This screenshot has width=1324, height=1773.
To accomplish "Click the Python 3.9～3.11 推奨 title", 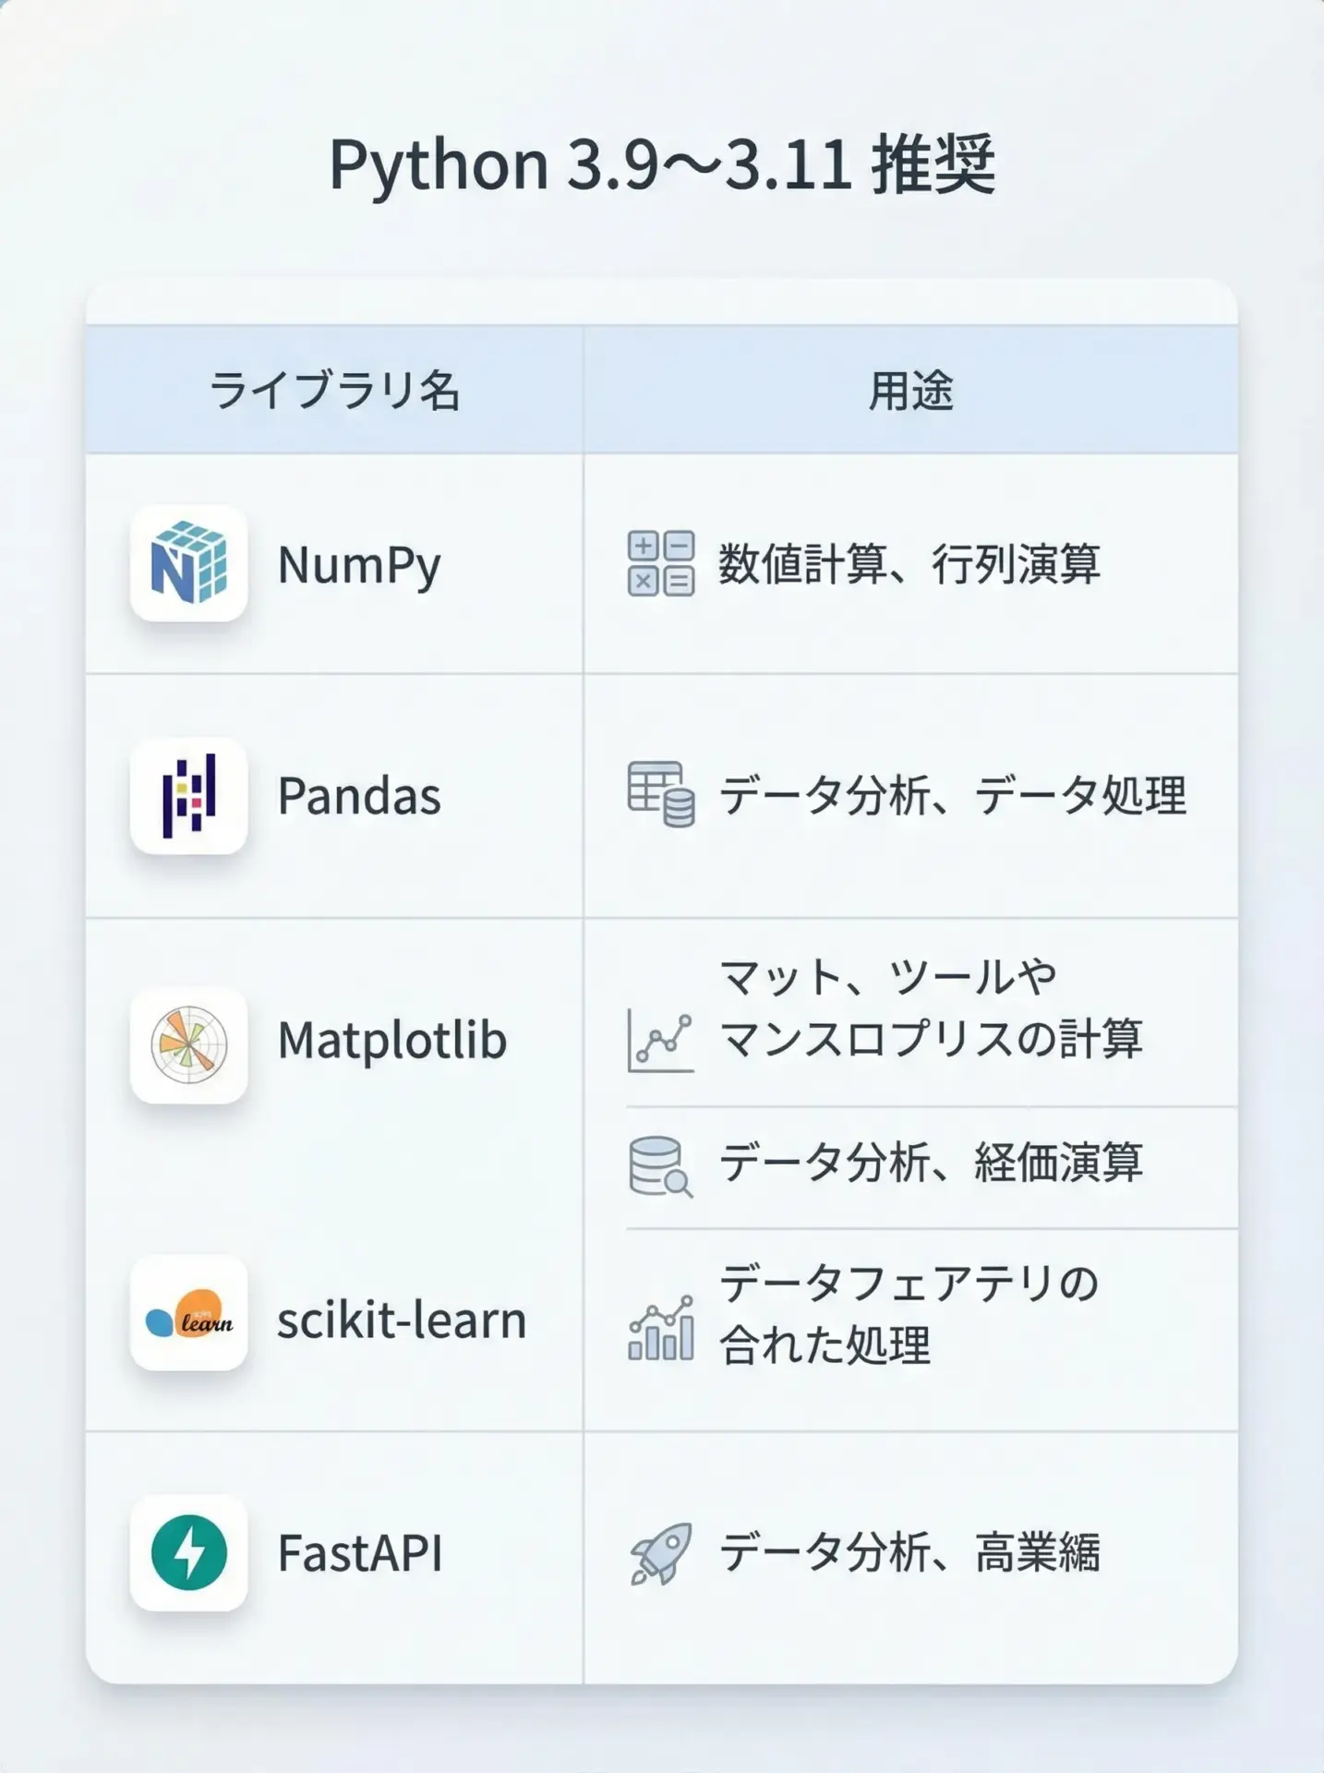I will (662, 164).
